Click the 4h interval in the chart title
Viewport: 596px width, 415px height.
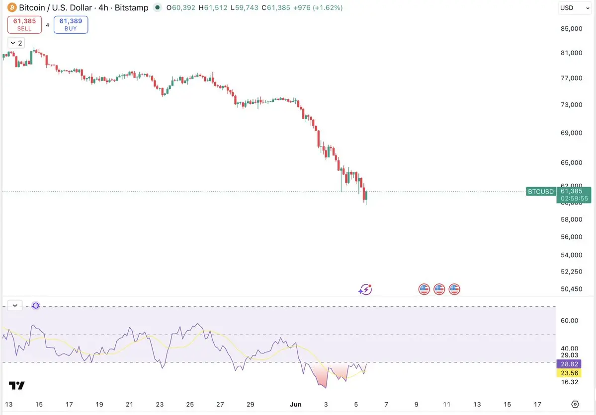[x=103, y=7]
